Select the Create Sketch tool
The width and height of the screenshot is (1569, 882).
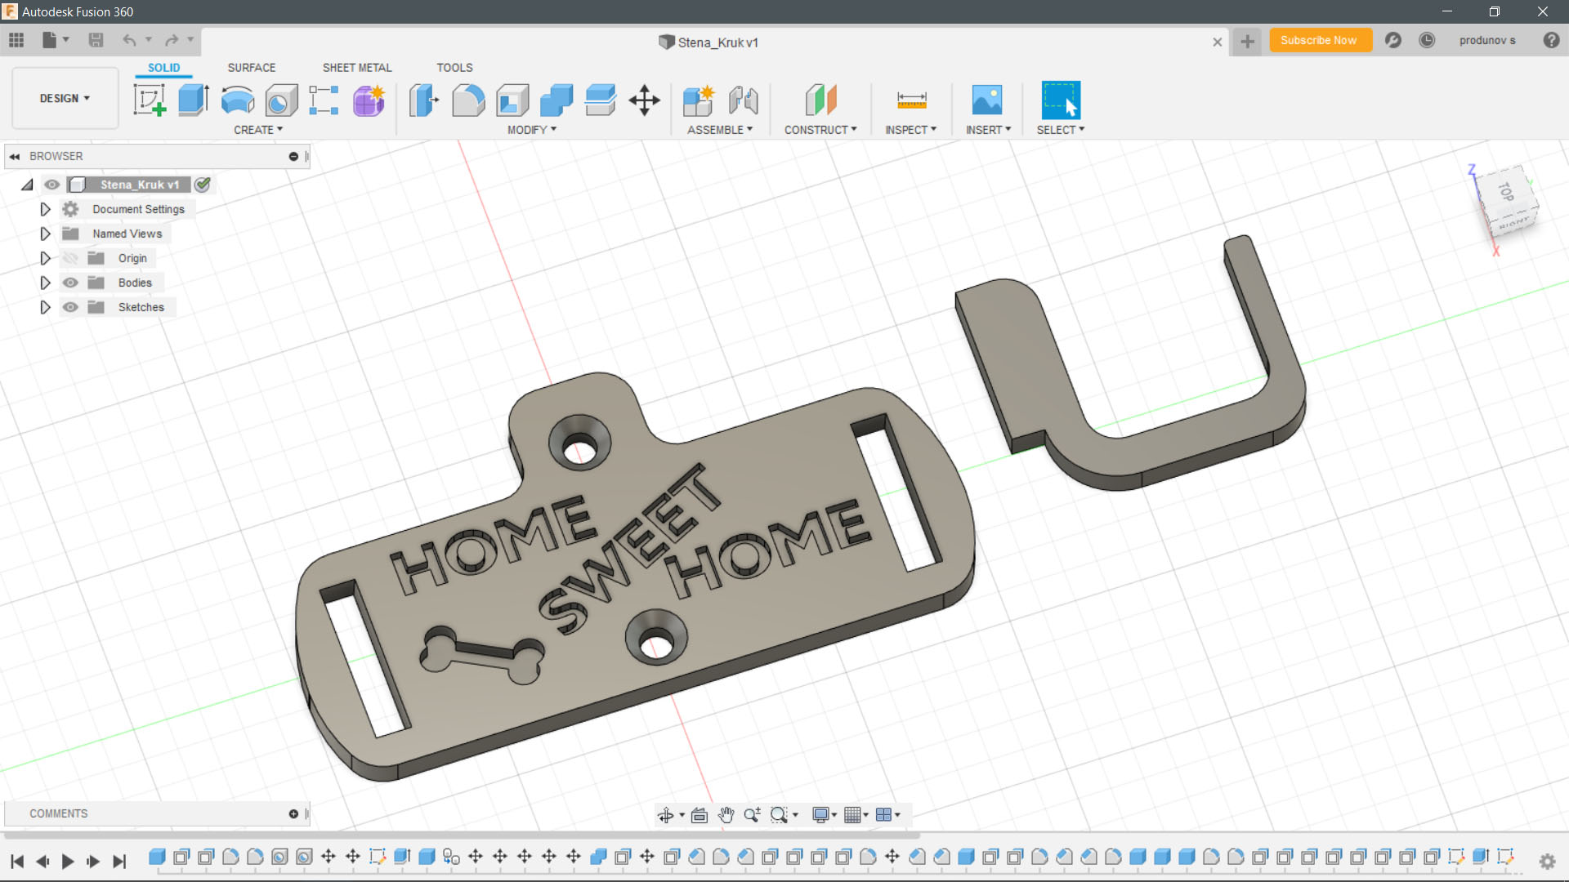(x=150, y=100)
